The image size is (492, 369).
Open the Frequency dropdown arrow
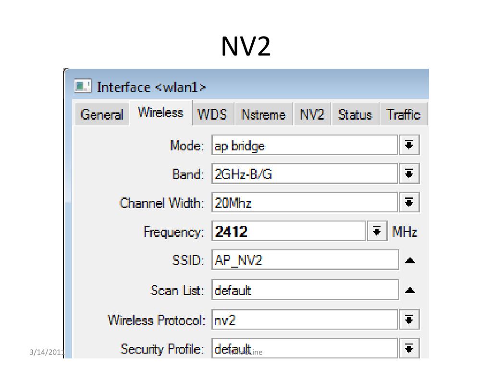click(377, 232)
